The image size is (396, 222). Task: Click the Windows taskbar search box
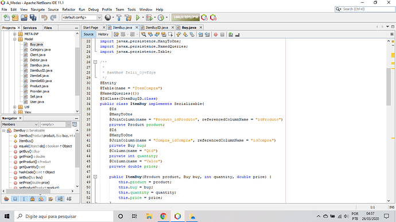64,216
